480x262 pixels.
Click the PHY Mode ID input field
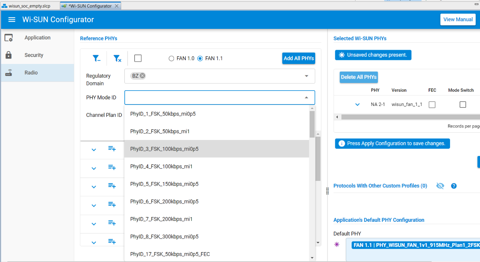[213, 98]
